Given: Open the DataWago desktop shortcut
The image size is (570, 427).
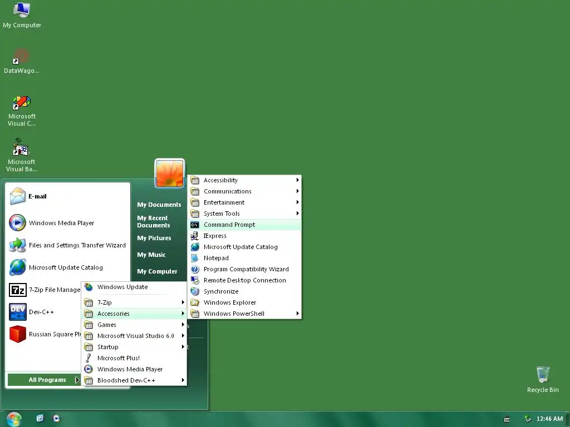Looking at the screenshot, I should coord(22,61).
